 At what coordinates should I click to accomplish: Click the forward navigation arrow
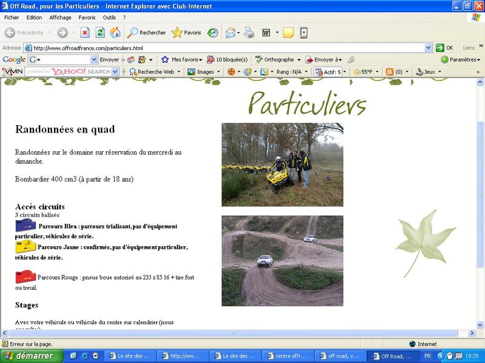[62, 33]
